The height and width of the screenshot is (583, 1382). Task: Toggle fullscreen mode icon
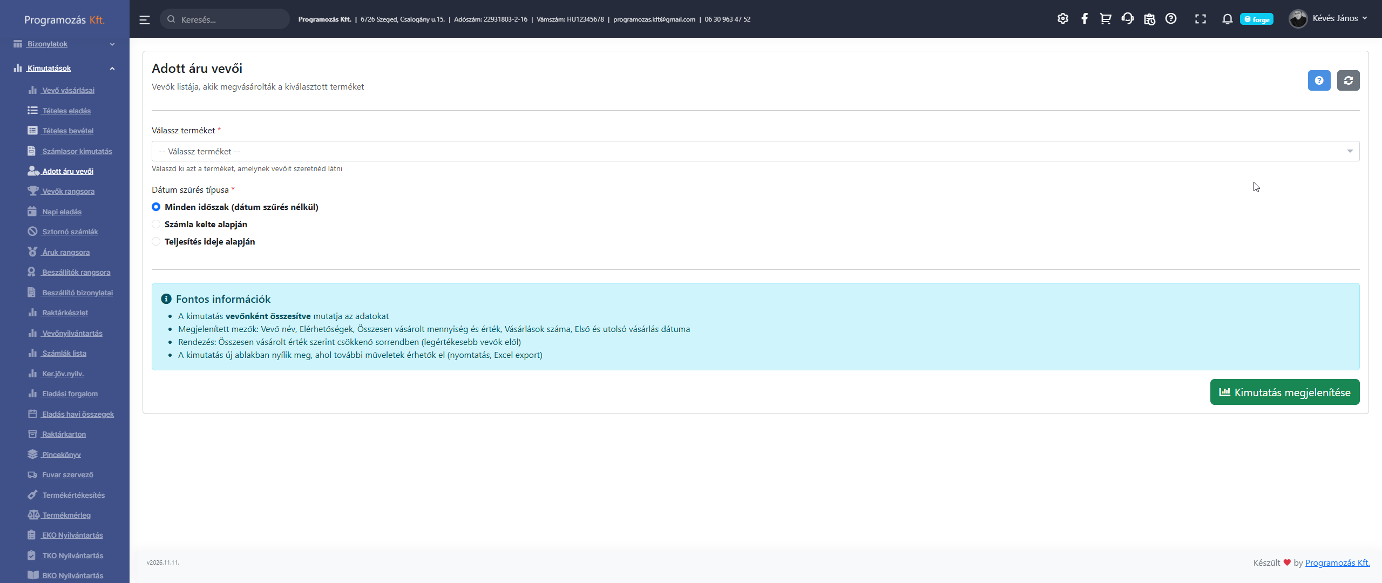(1200, 19)
